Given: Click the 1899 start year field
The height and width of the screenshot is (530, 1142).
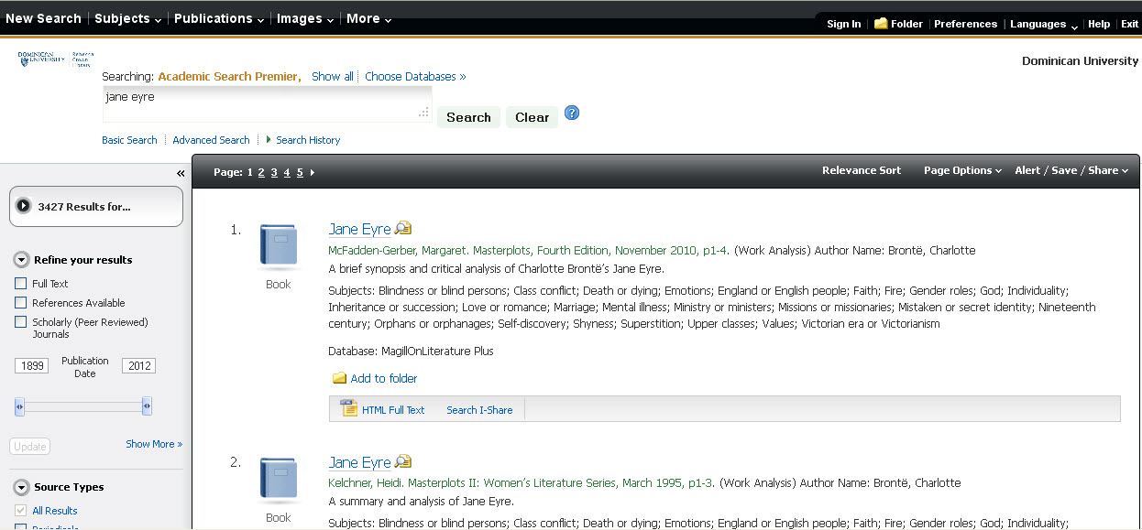Looking at the screenshot, I should pos(31,366).
